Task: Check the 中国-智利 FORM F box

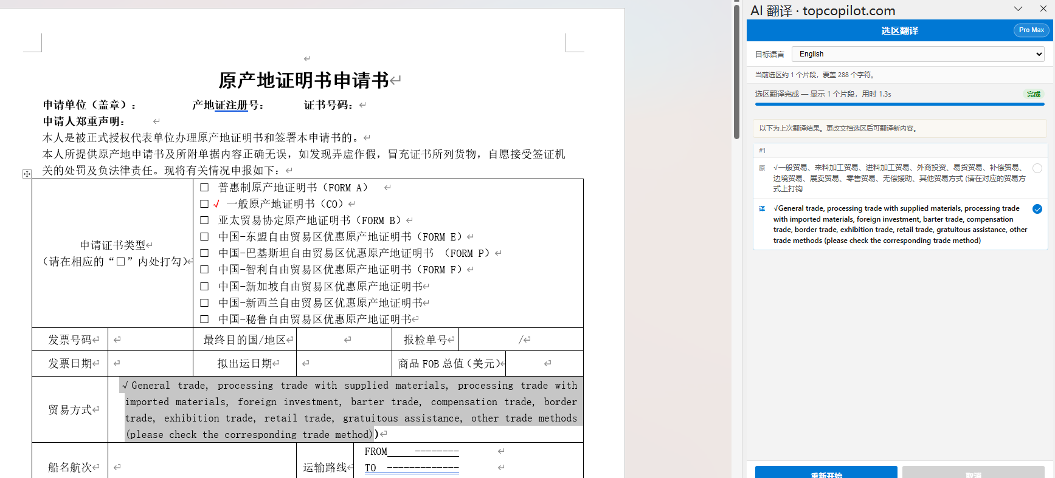Action: click(x=204, y=270)
